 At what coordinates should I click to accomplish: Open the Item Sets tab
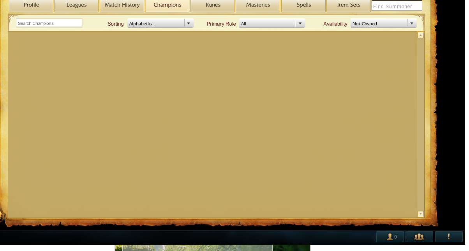click(349, 5)
